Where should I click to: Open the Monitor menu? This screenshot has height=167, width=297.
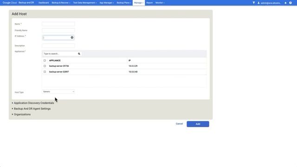coord(160,3)
